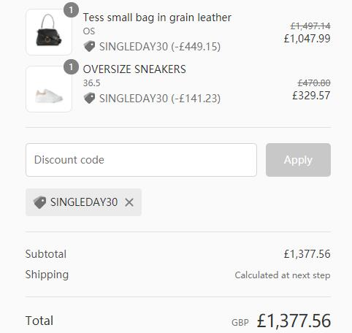This screenshot has width=352, height=333.
Task: Click the struck-through £1,497.14 price
Action: (x=310, y=26)
